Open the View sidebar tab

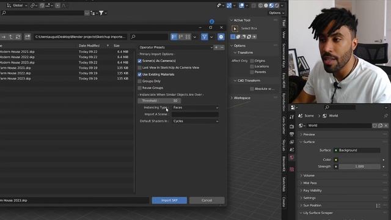tap(283, 35)
